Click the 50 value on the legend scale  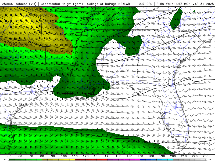tap(9, 156)
